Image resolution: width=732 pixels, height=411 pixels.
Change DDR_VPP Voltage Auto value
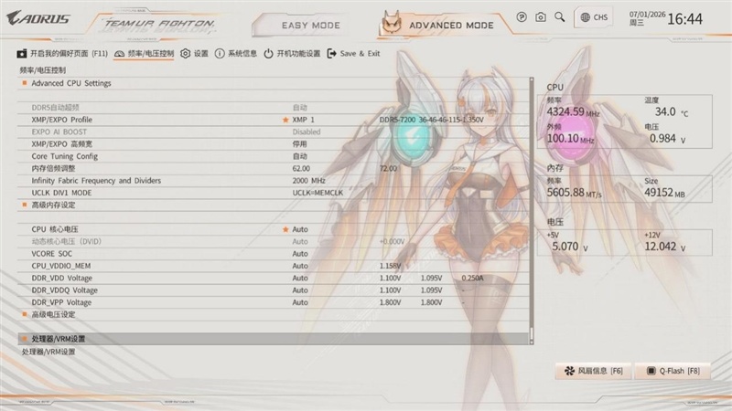pos(300,302)
